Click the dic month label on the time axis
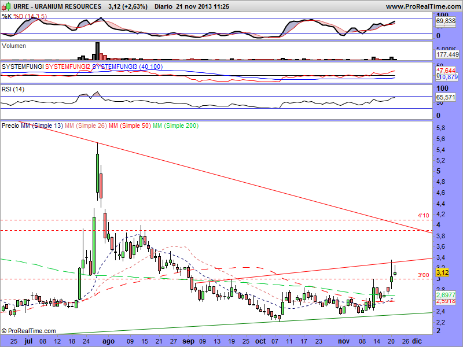Viewport: 463px width, 347px height. click(417, 341)
